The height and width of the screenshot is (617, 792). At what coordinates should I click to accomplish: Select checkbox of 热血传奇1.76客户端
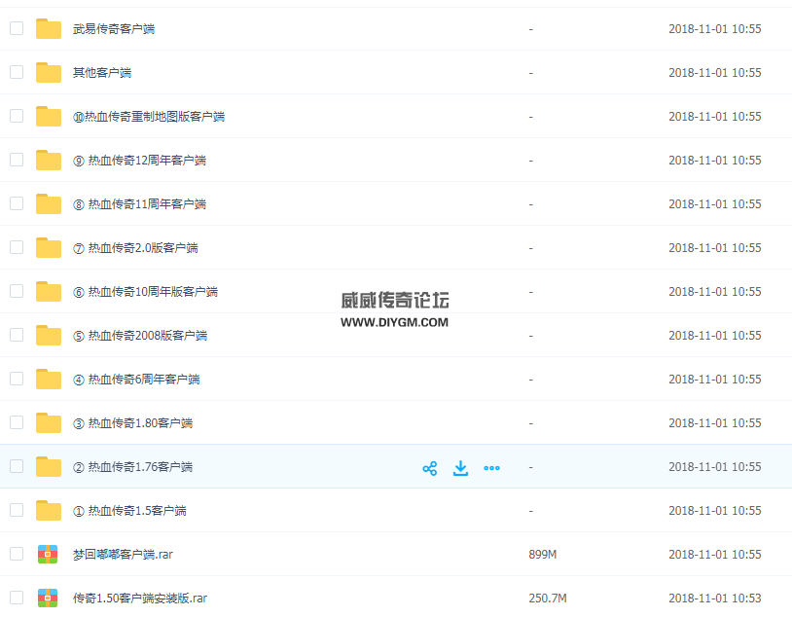pos(17,466)
